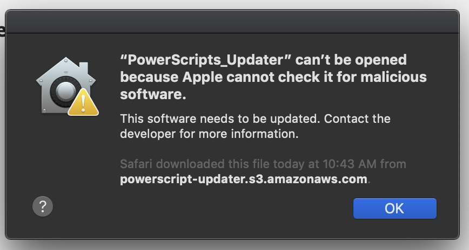Viewport: 469px width, 250px height.
Task: Click the vault dial on the Gatekeeper icon
Action: pos(64,91)
